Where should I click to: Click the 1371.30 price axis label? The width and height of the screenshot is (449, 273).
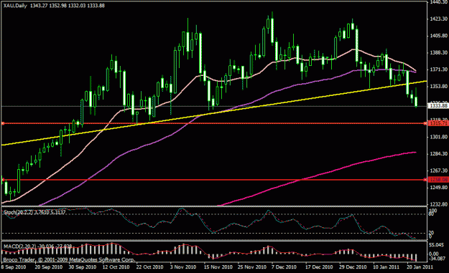[x=438, y=70]
